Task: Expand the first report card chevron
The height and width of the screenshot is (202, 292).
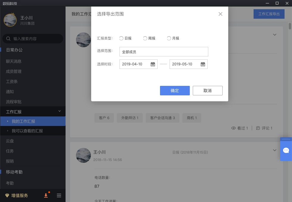Action: point(275,35)
